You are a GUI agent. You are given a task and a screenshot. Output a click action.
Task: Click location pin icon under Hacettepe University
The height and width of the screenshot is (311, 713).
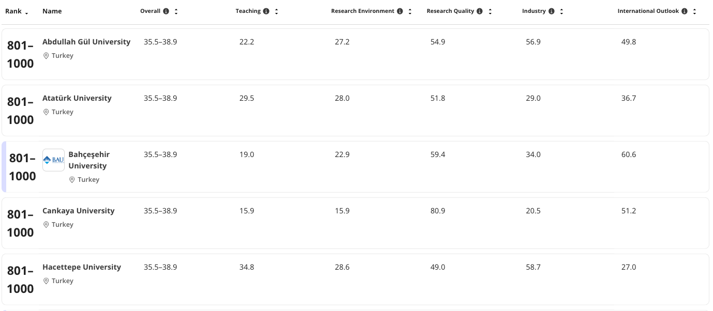coord(46,281)
